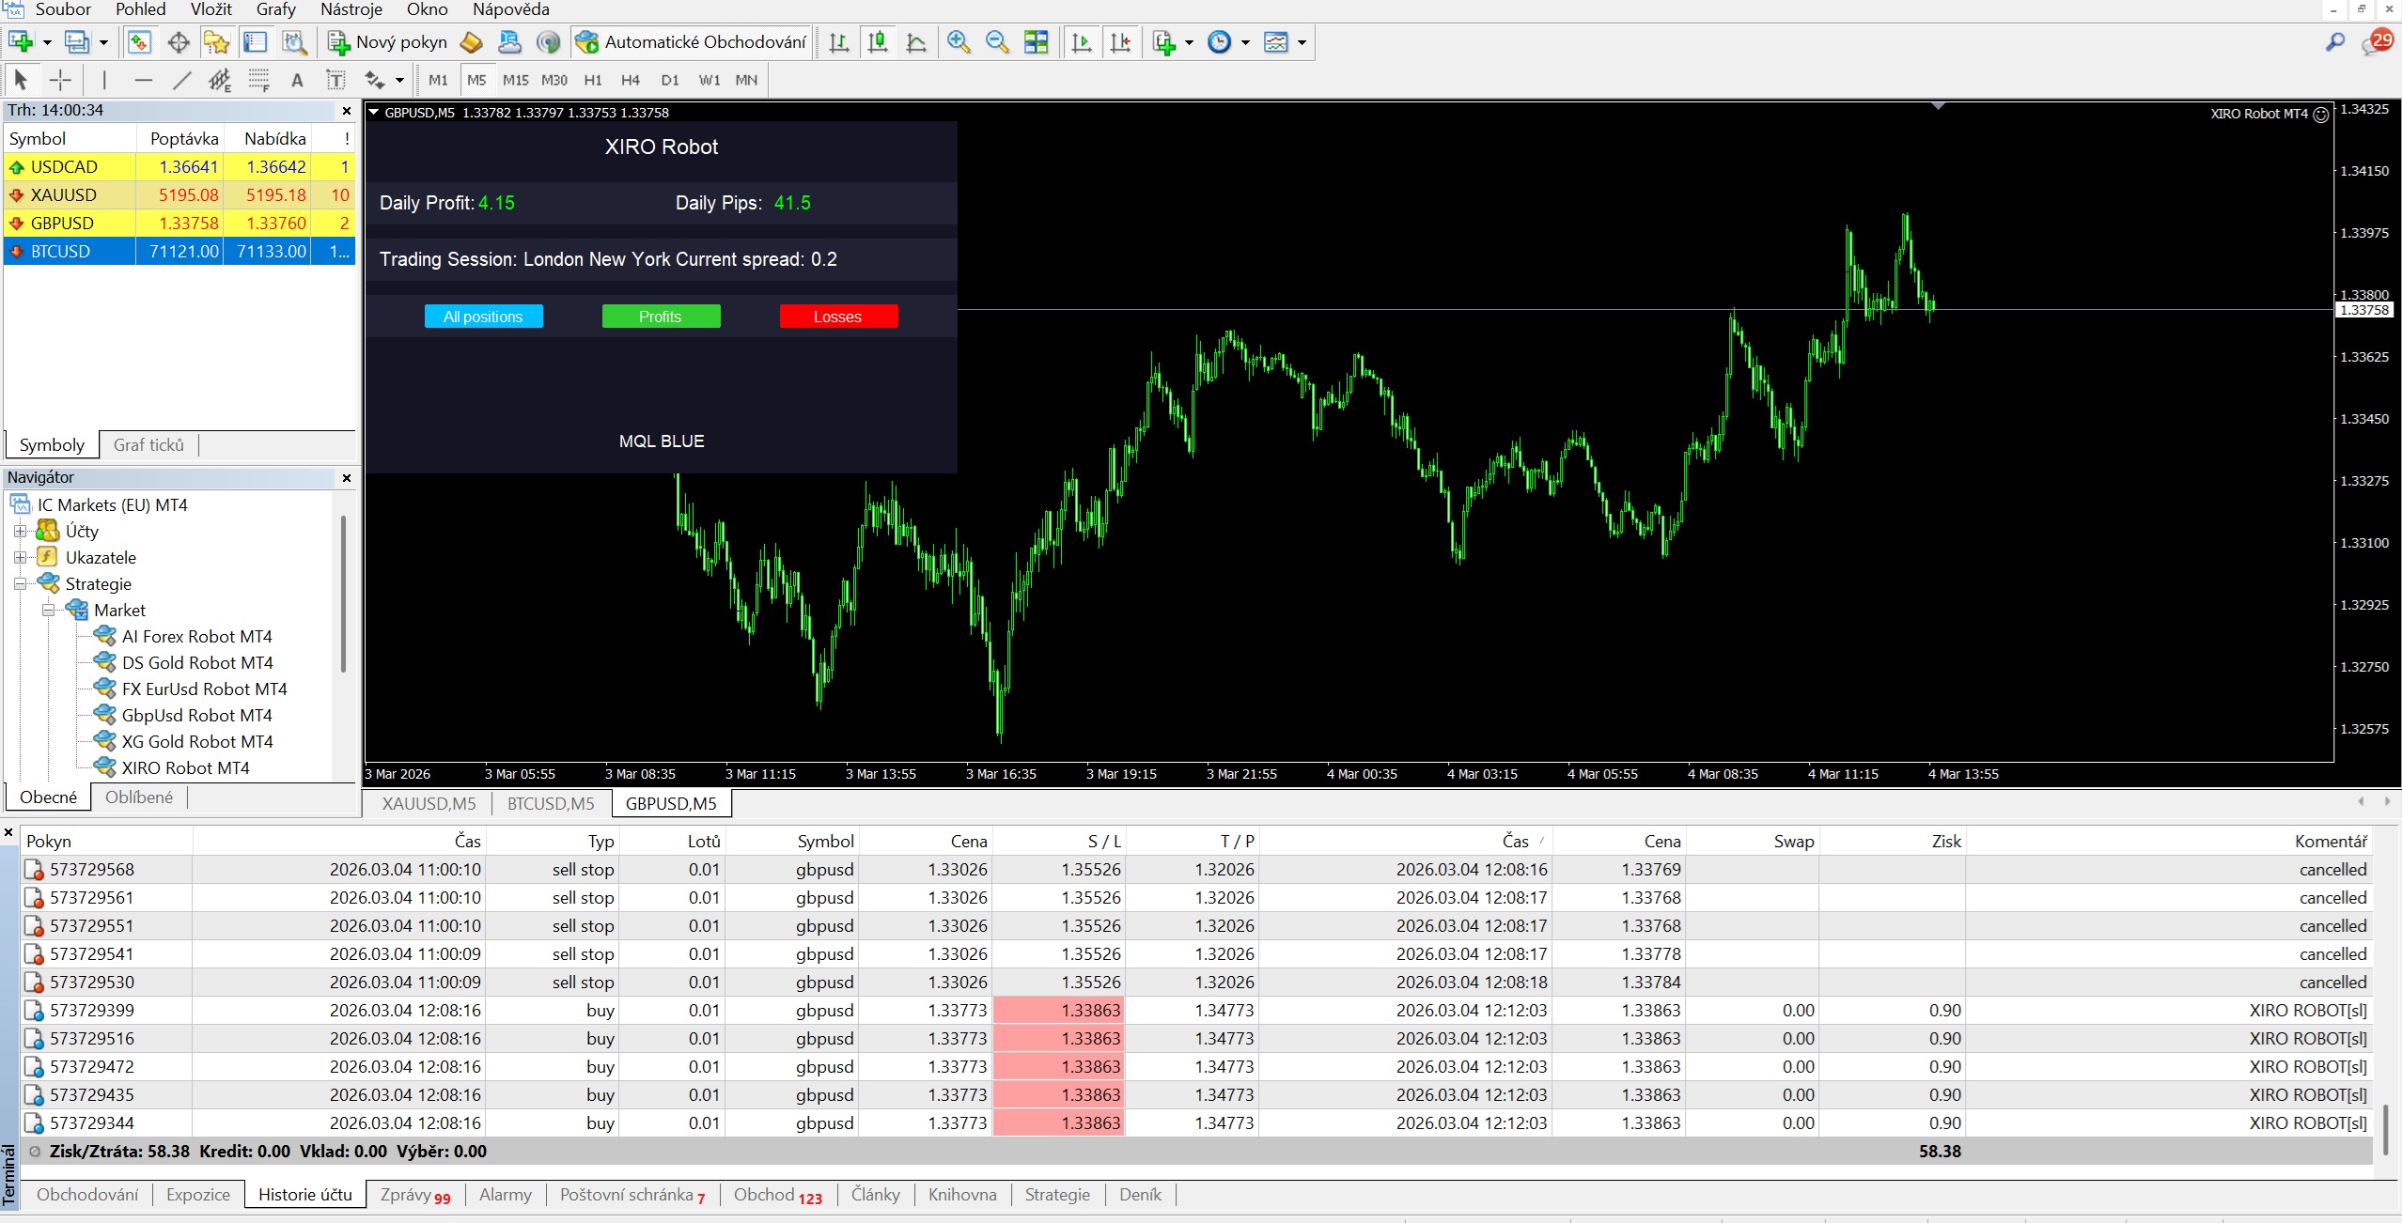Switch chart to candlestick display

pos(878,42)
